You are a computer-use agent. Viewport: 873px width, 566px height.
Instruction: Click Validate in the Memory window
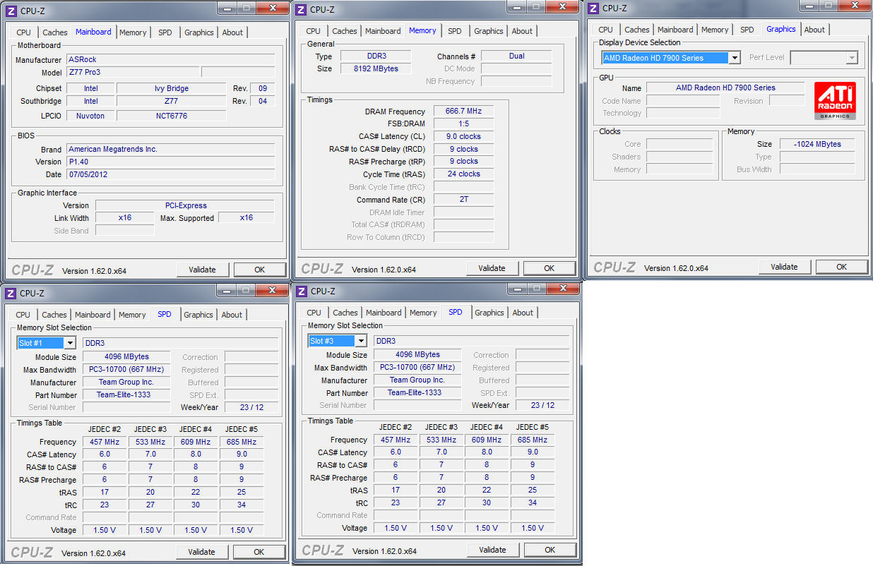pos(492,268)
